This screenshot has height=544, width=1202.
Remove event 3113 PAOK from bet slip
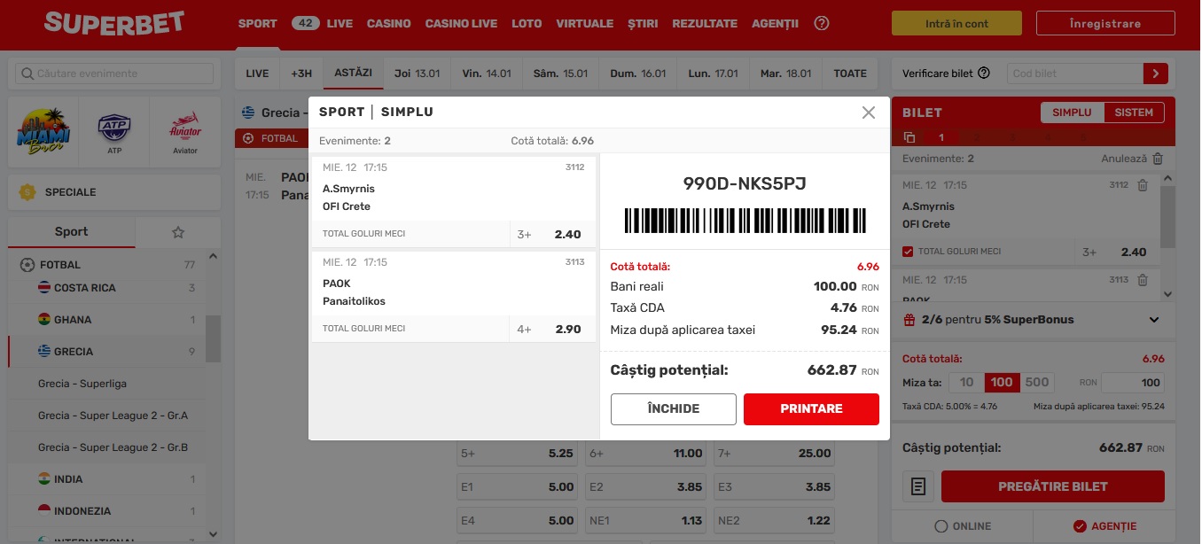pos(1143,280)
